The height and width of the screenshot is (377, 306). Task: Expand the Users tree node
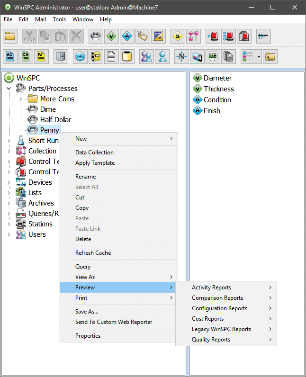pyautogui.click(x=9, y=234)
